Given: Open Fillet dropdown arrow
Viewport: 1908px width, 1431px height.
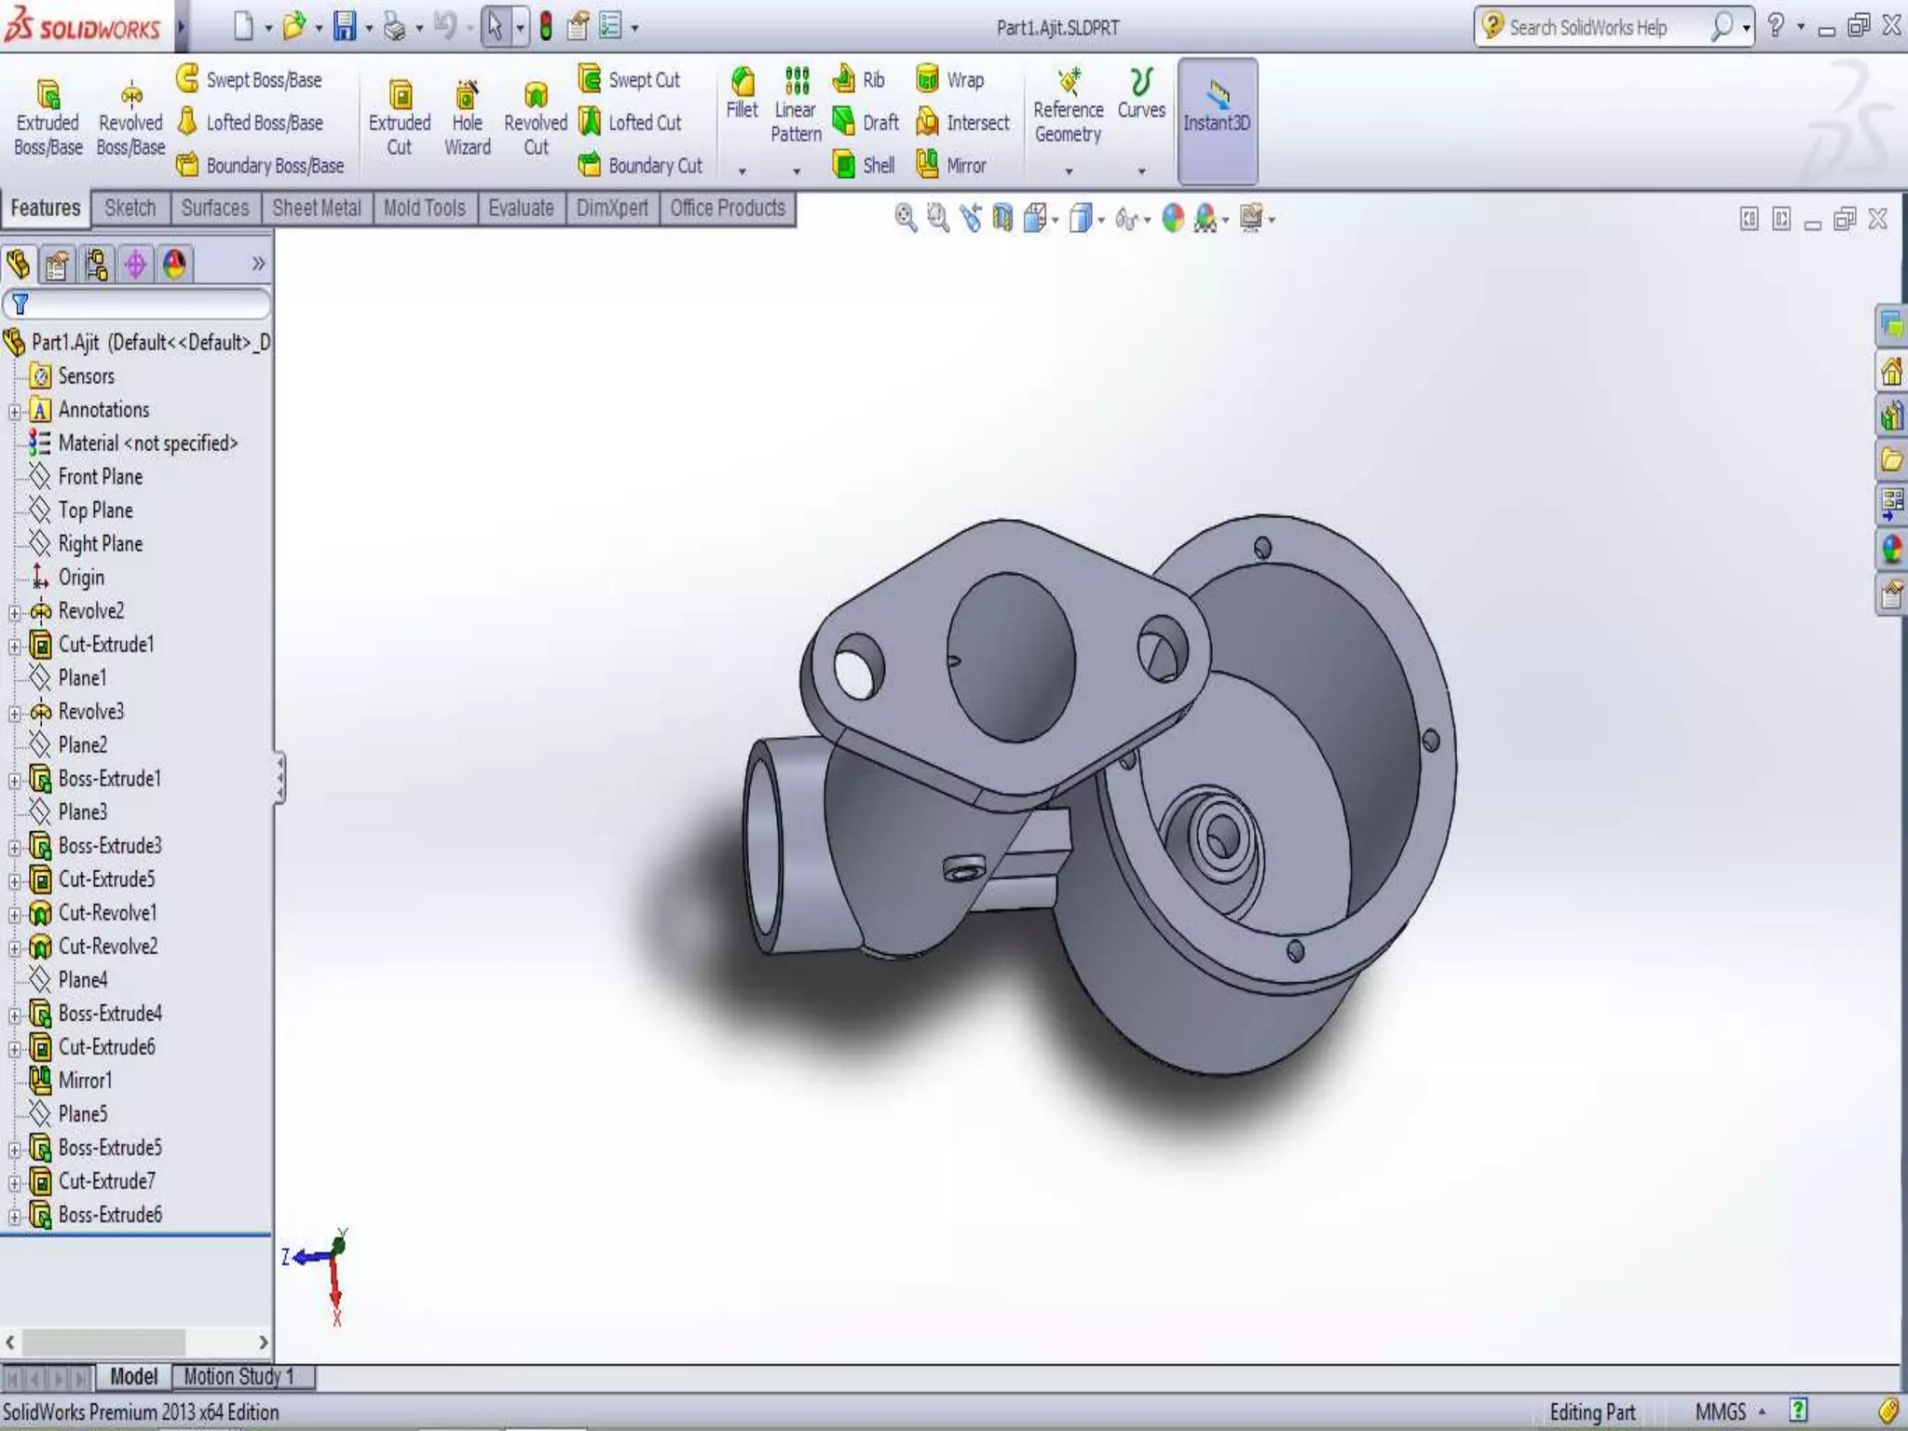Looking at the screenshot, I should (743, 170).
